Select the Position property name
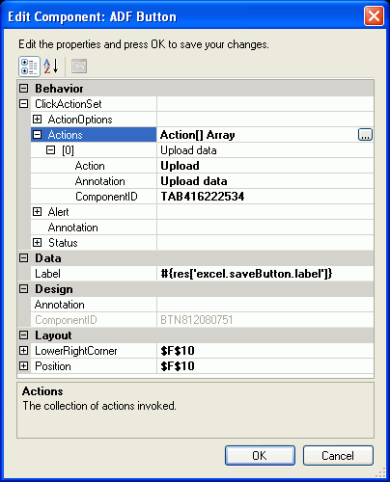The height and width of the screenshot is (482, 390). point(53,366)
